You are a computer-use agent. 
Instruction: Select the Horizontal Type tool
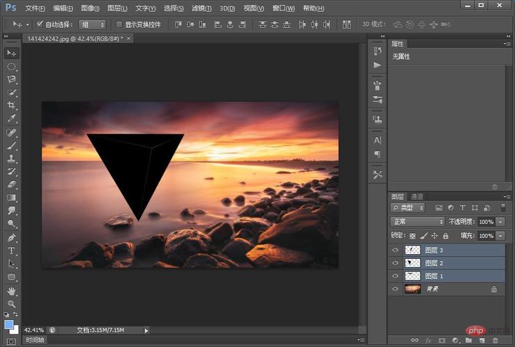tap(12, 251)
